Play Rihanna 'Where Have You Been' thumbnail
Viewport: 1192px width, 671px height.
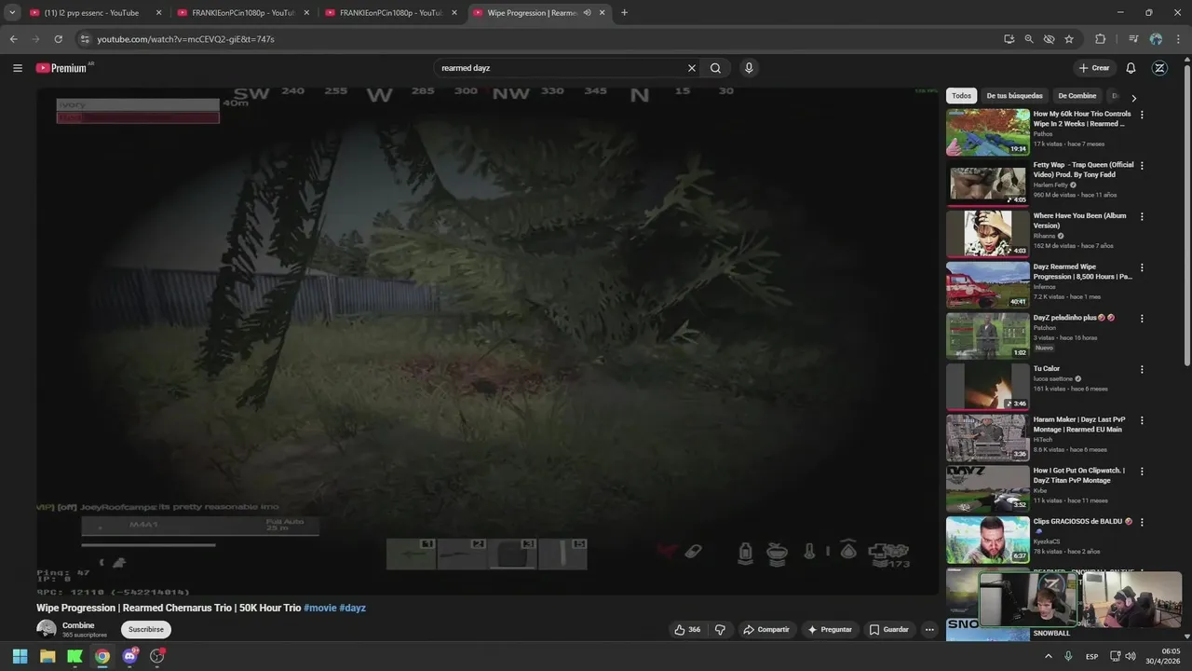988,233
